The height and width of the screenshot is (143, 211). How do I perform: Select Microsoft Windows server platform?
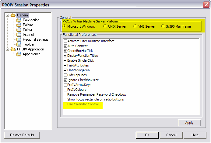point(64,26)
